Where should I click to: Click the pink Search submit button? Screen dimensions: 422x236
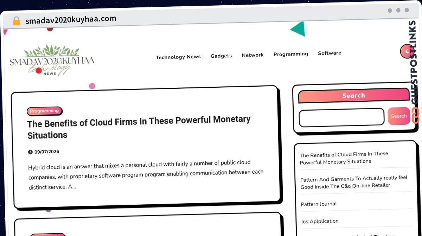(x=399, y=116)
